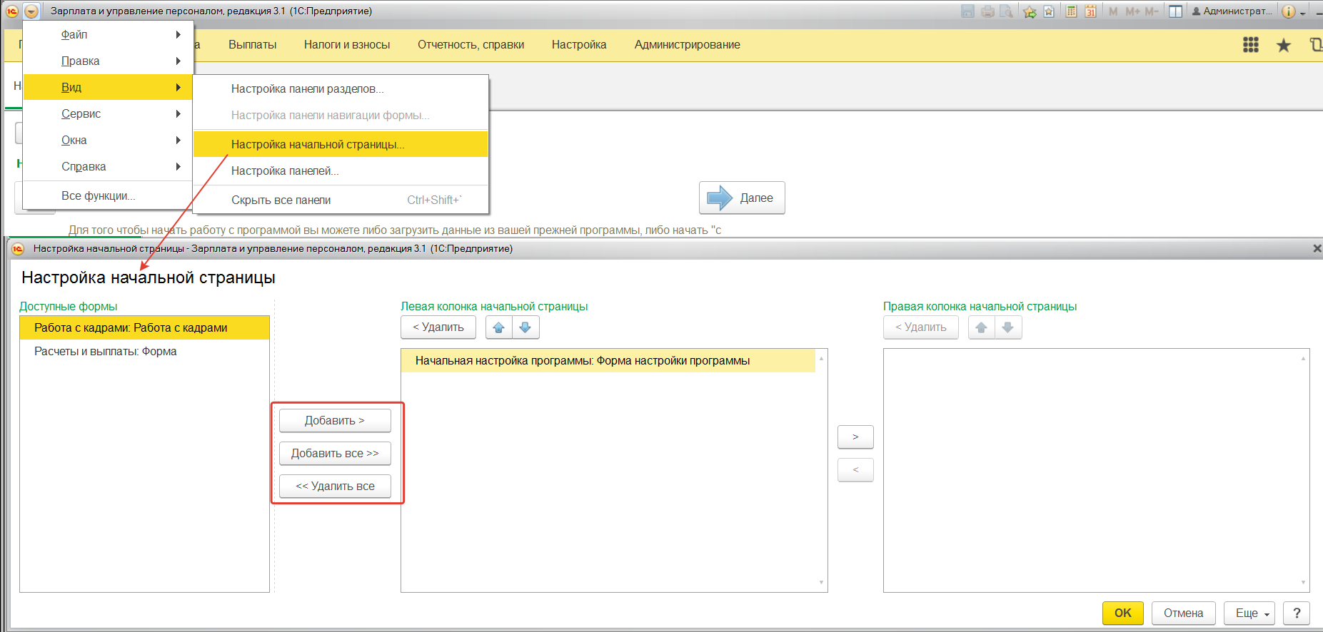Screen dimensions: 1323x632
Task: Open the functions grid menu icon
Action: click(x=1251, y=45)
